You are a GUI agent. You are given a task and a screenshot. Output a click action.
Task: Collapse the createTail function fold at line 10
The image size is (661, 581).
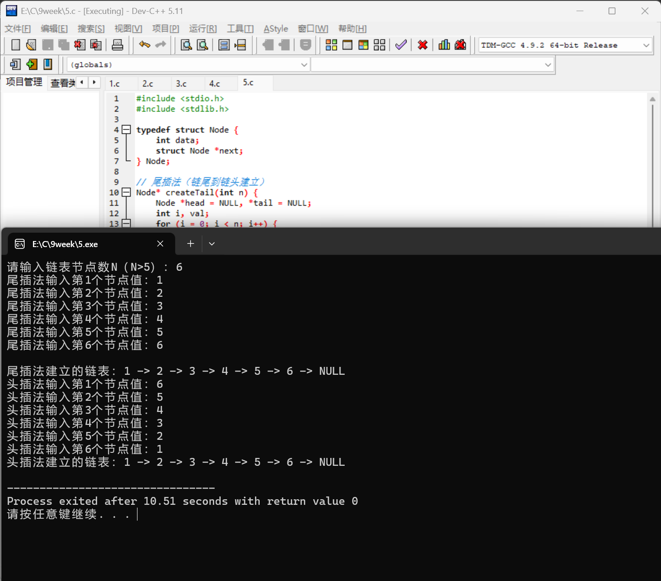126,192
